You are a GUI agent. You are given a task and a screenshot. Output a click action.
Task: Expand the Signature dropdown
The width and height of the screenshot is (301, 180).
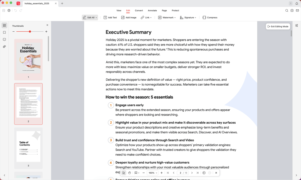coord(188,17)
